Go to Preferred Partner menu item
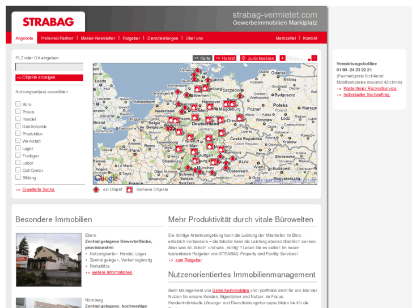 click(57, 38)
